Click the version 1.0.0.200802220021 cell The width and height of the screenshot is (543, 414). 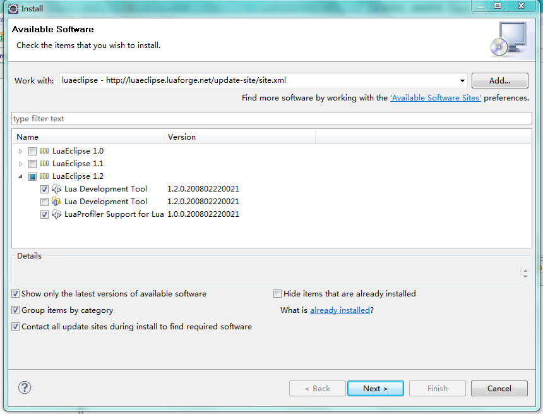[x=203, y=214]
